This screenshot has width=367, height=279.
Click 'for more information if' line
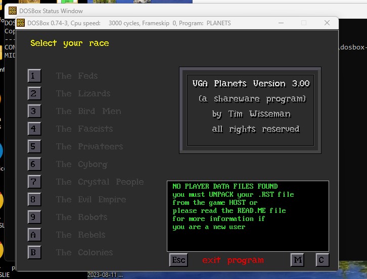(218, 219)
